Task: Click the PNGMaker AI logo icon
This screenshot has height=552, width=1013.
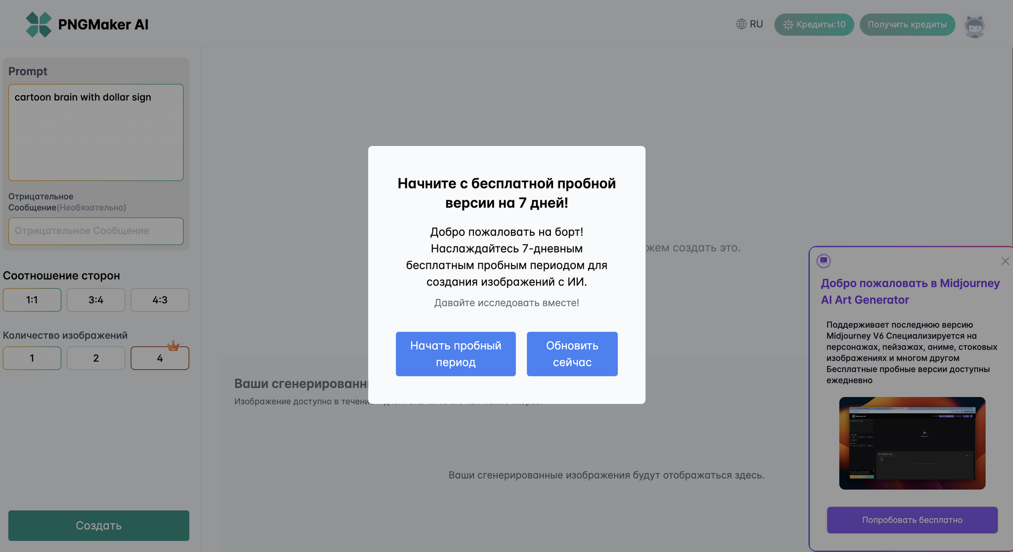Action: tap(39, 24)
